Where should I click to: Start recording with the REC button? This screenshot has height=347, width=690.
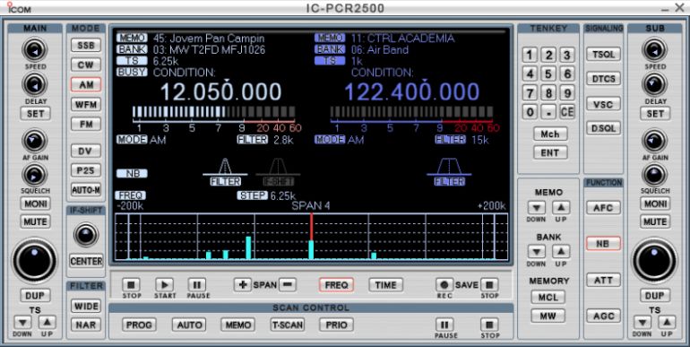tap(444, 285)
